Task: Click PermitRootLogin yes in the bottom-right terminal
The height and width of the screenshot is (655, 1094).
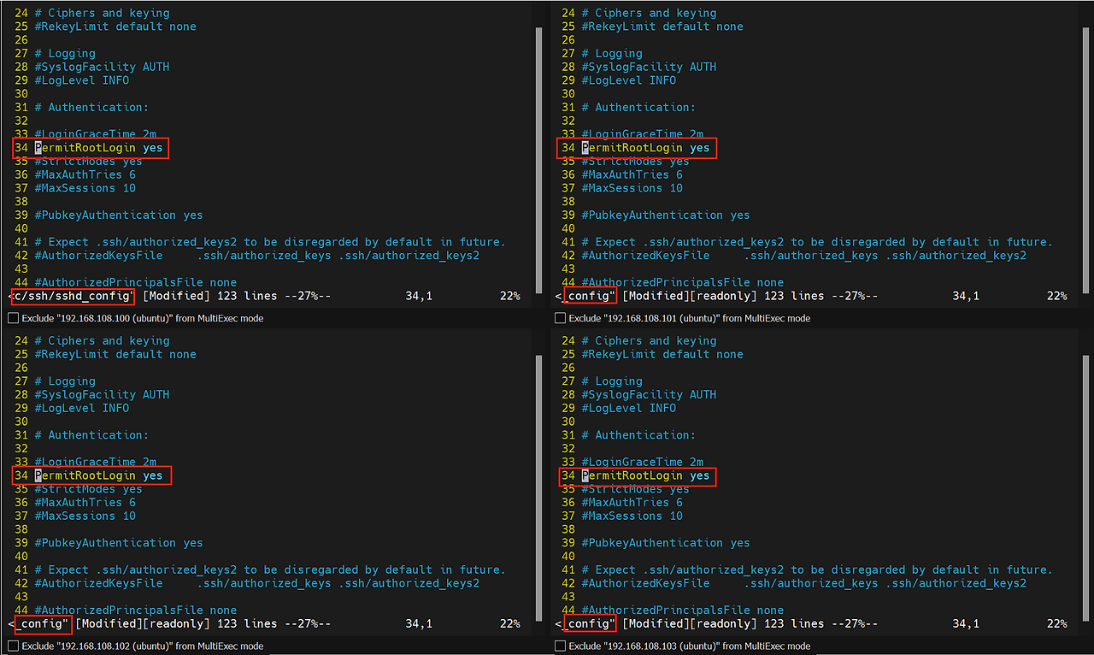Action: pyautogui.click(x=645, y=475)
